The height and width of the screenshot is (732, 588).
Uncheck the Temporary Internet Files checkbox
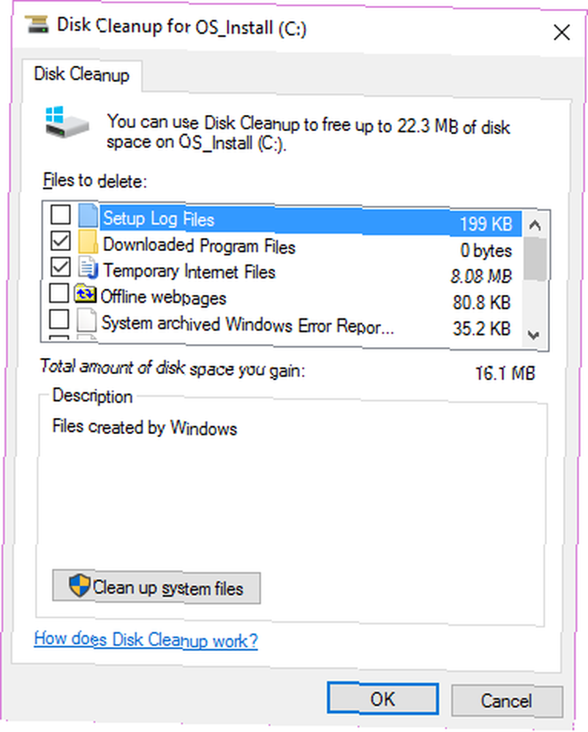[x=61, y=267]
